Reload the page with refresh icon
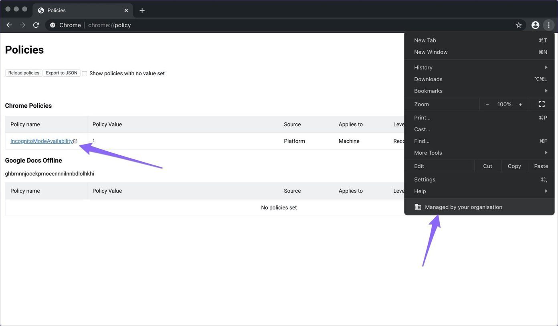 pos(36,25)
